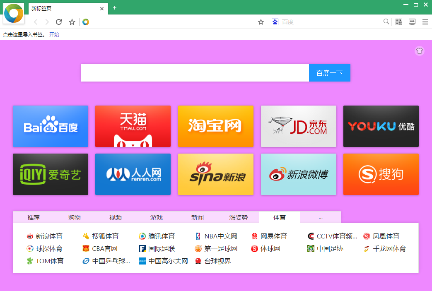
Task: Open the JD.COM 京东 tile
Action: (x=298, y=126)
